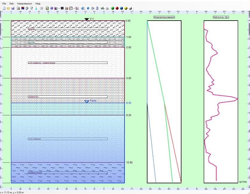
Task: Expand dropdown arrow left of line graph icon
Action: [x=74, y=8]
